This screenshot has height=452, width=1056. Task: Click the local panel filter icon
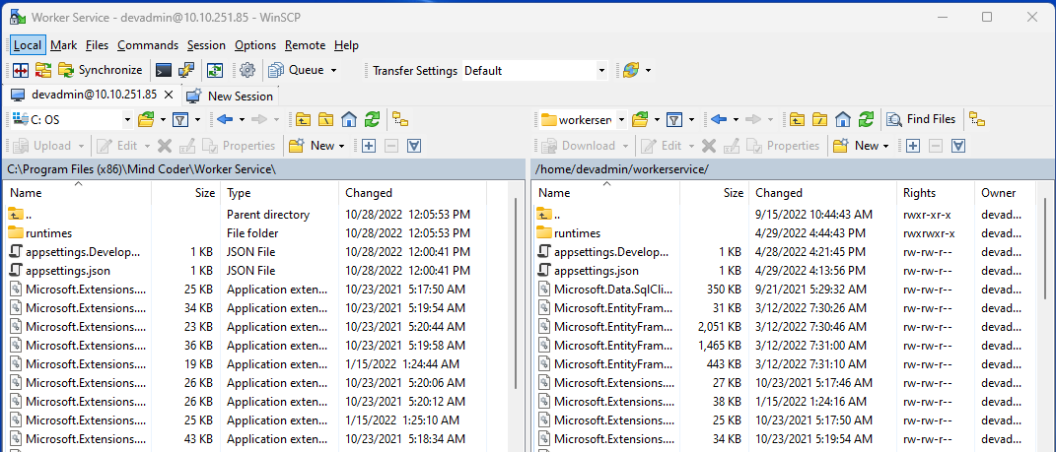point(179,120)
